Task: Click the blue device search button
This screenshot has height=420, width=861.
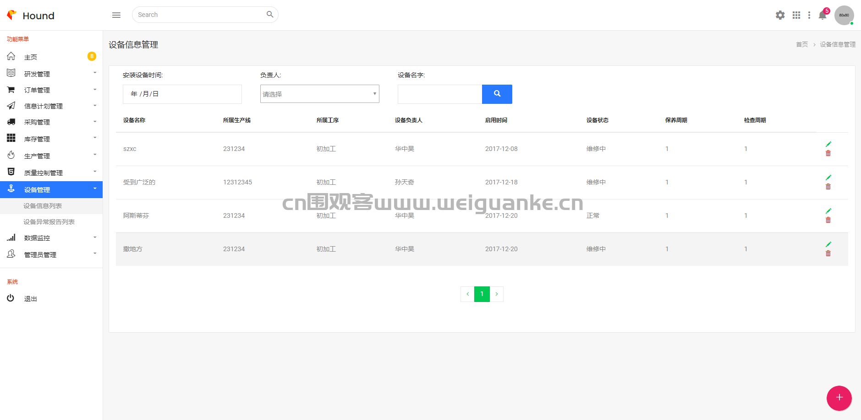Action: (497, 94)
